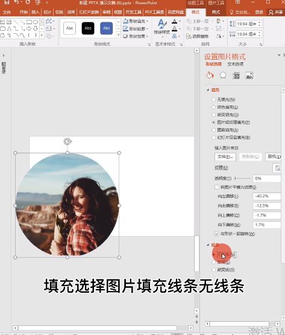285x335 pixels.
Task: Click Fill & Line paint bucket icon
Action: click(x=210, y=75)
